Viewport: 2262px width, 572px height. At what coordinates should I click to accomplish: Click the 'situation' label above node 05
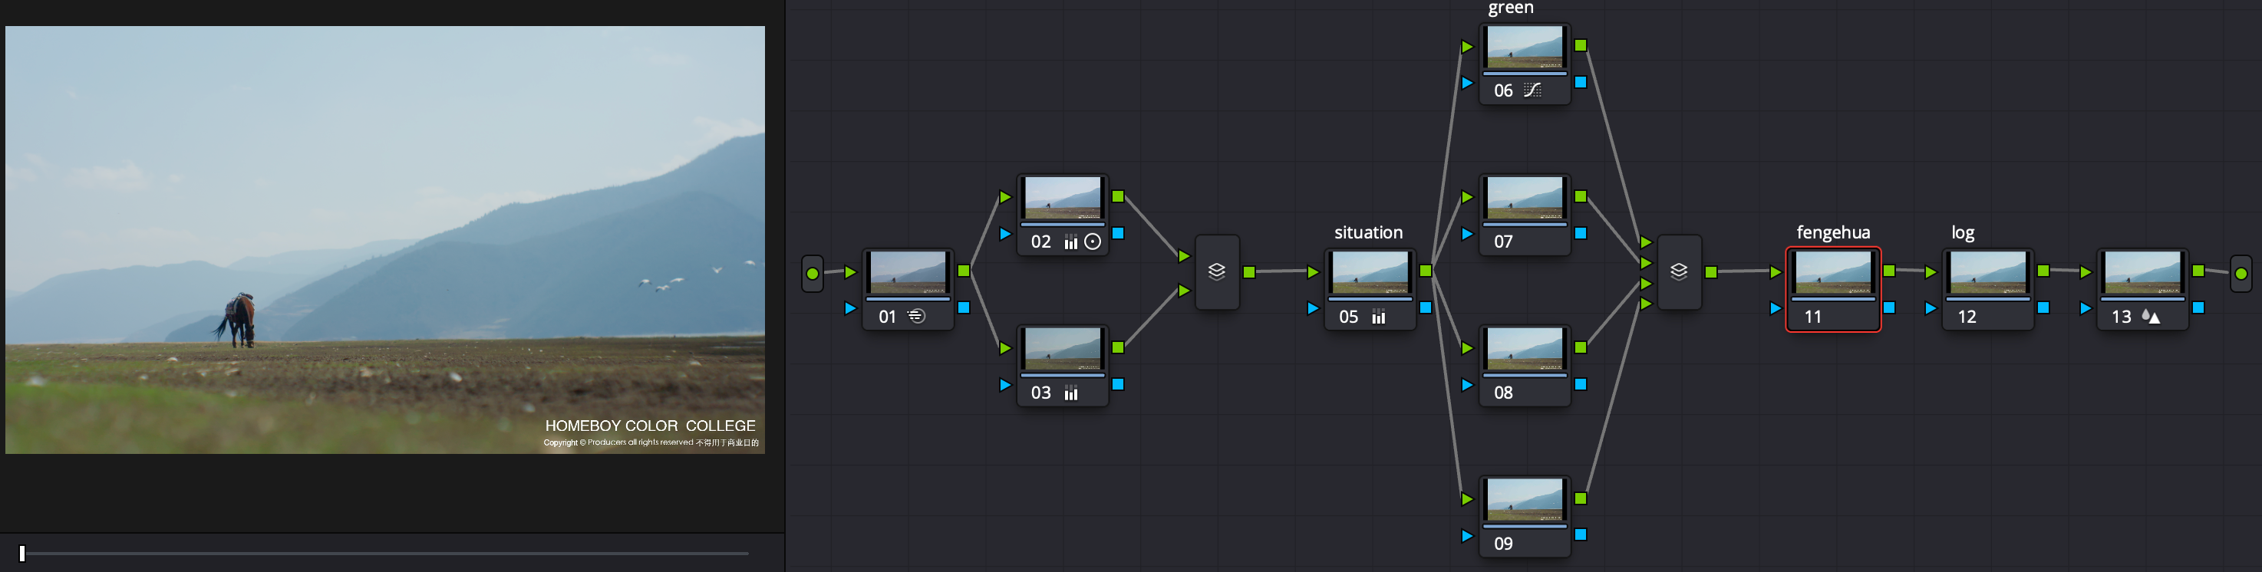click(x=1368, y=232)
